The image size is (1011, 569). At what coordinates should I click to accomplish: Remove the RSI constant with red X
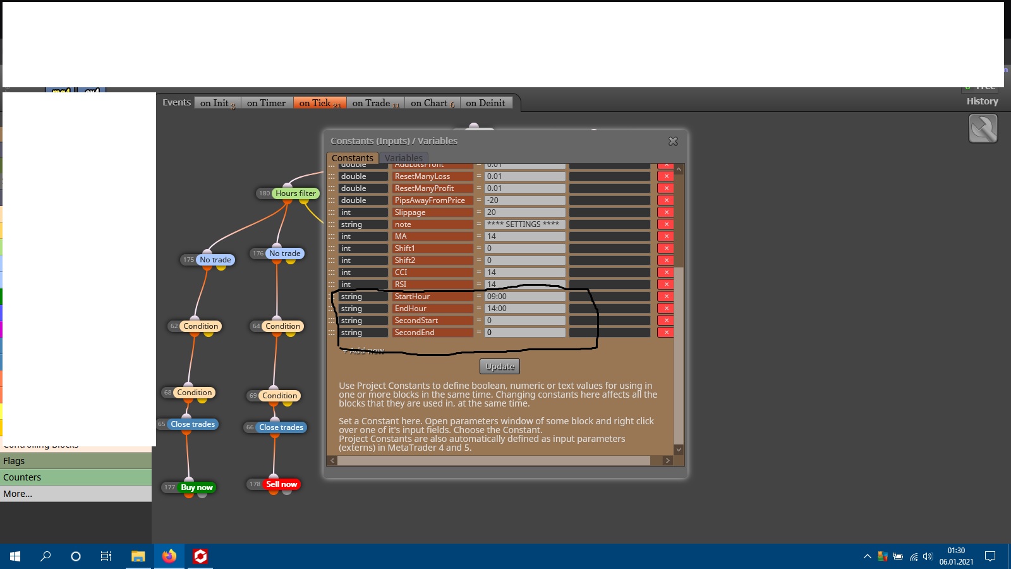pos(665,284)
